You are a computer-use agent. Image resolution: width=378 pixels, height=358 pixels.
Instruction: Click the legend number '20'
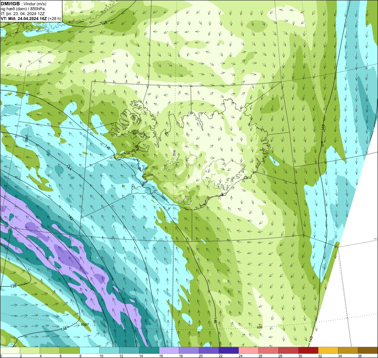coord(201,356)
